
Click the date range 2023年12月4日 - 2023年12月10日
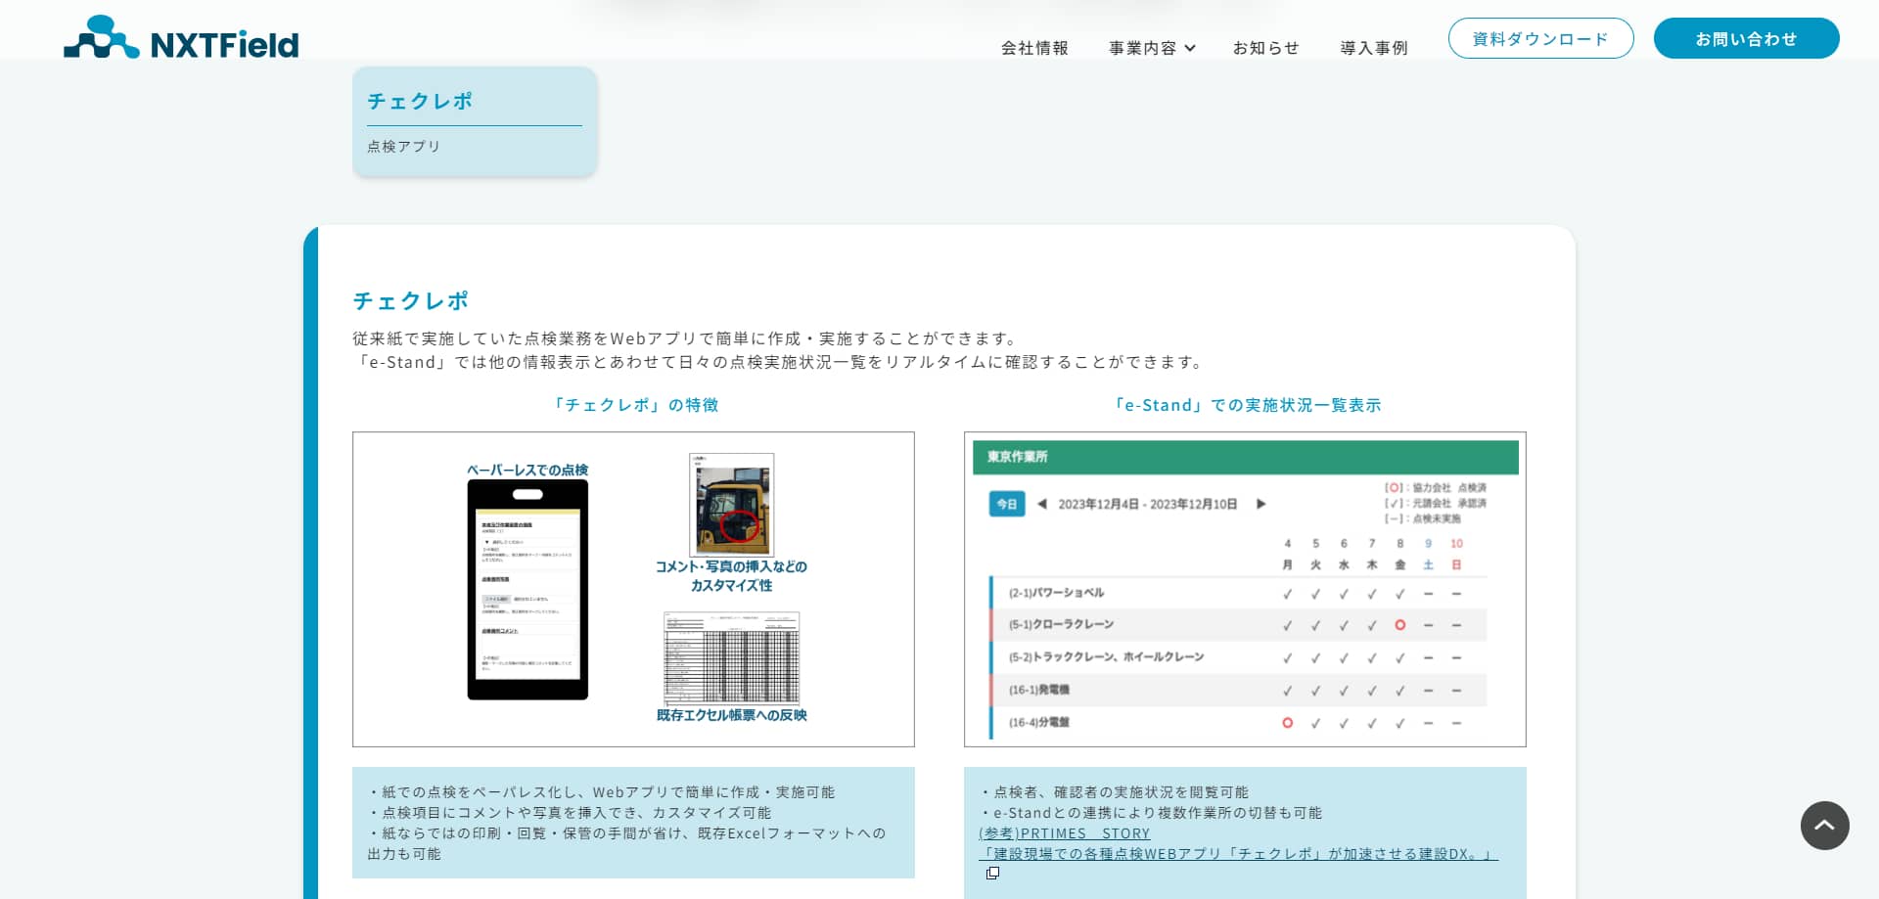point(1147,504)
